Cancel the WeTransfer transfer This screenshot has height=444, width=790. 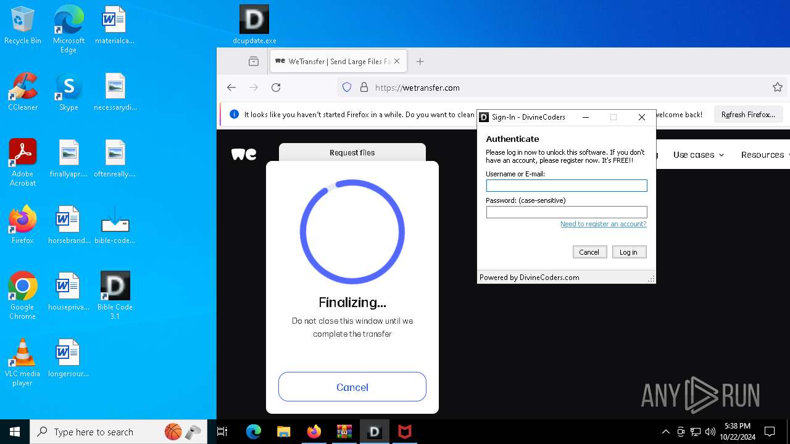(x=352, y=387)
